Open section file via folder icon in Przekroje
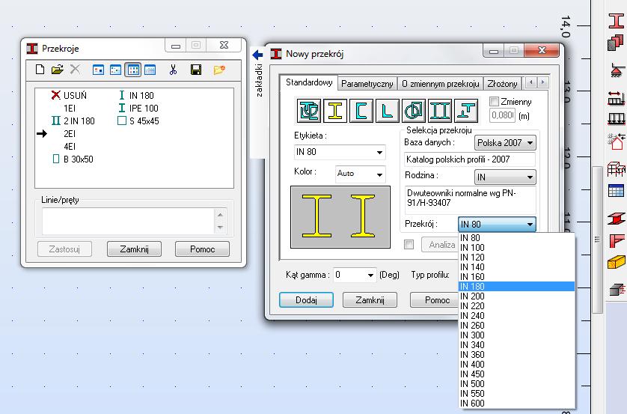Viewport: 627px width, 414px height. [x=58, y=70]
